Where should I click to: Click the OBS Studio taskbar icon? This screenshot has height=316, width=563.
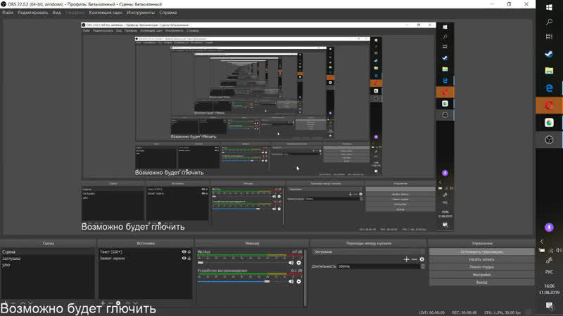point(549,140)
